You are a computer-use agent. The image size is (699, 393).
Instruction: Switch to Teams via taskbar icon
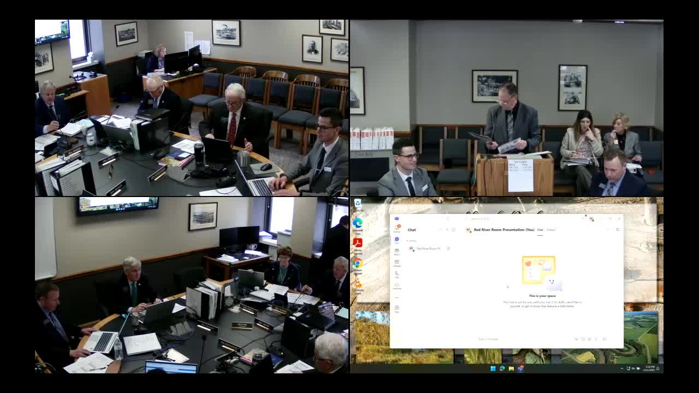[520, 368]
